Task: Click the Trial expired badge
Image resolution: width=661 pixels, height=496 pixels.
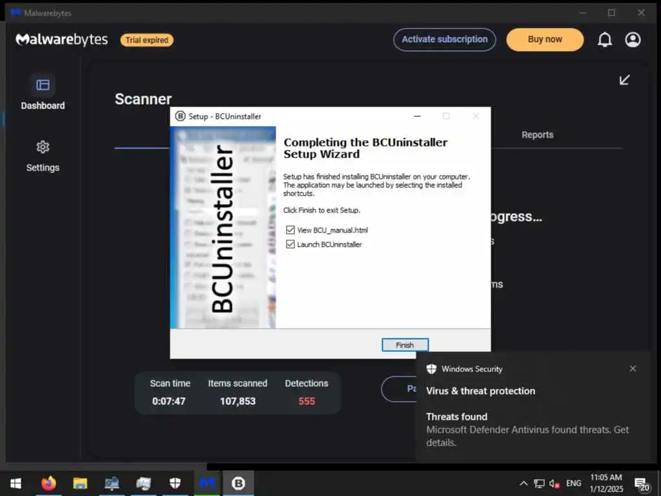Action: (x=147, y=40)
